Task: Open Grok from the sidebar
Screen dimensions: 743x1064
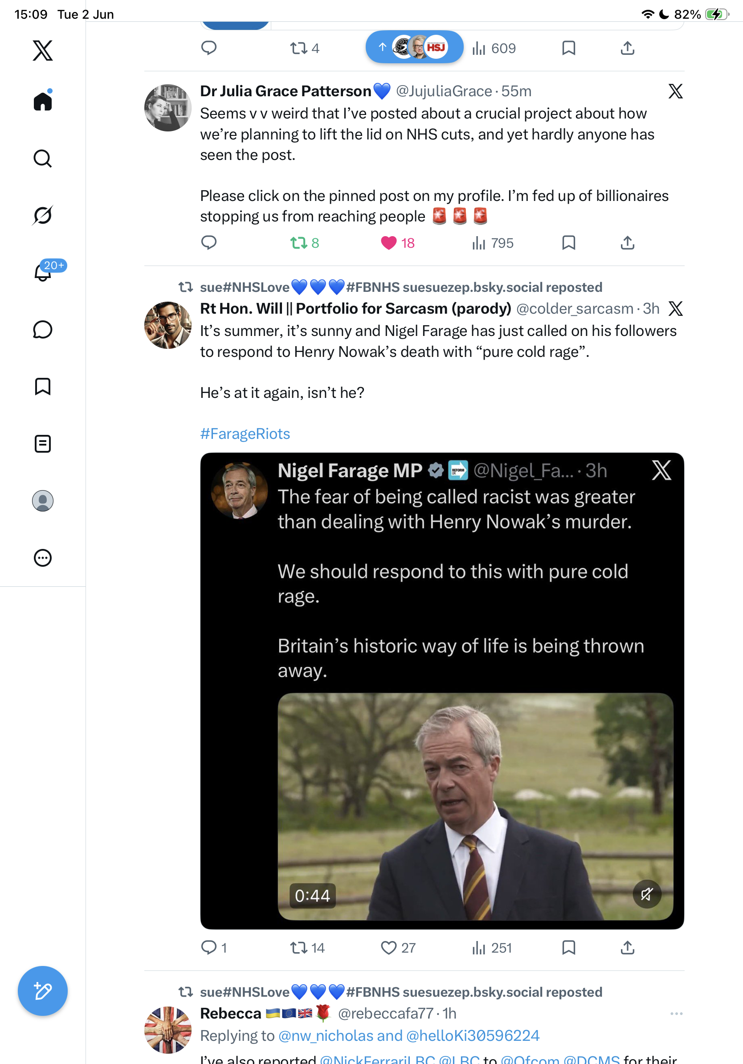Action: click(43, 215)
